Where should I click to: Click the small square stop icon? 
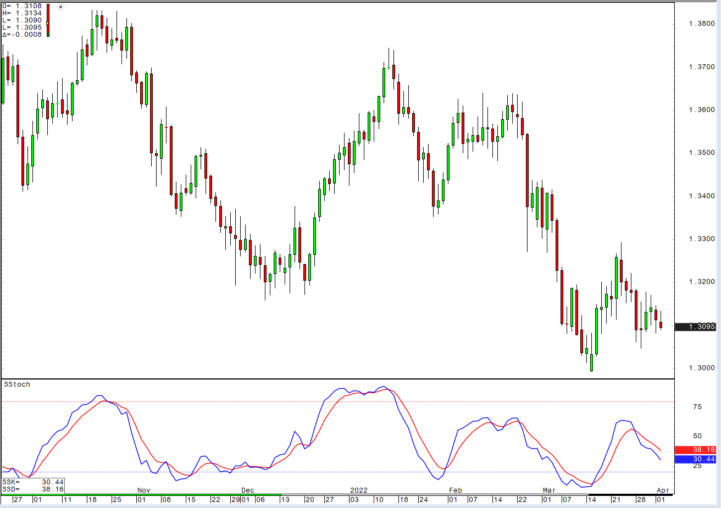60,7
